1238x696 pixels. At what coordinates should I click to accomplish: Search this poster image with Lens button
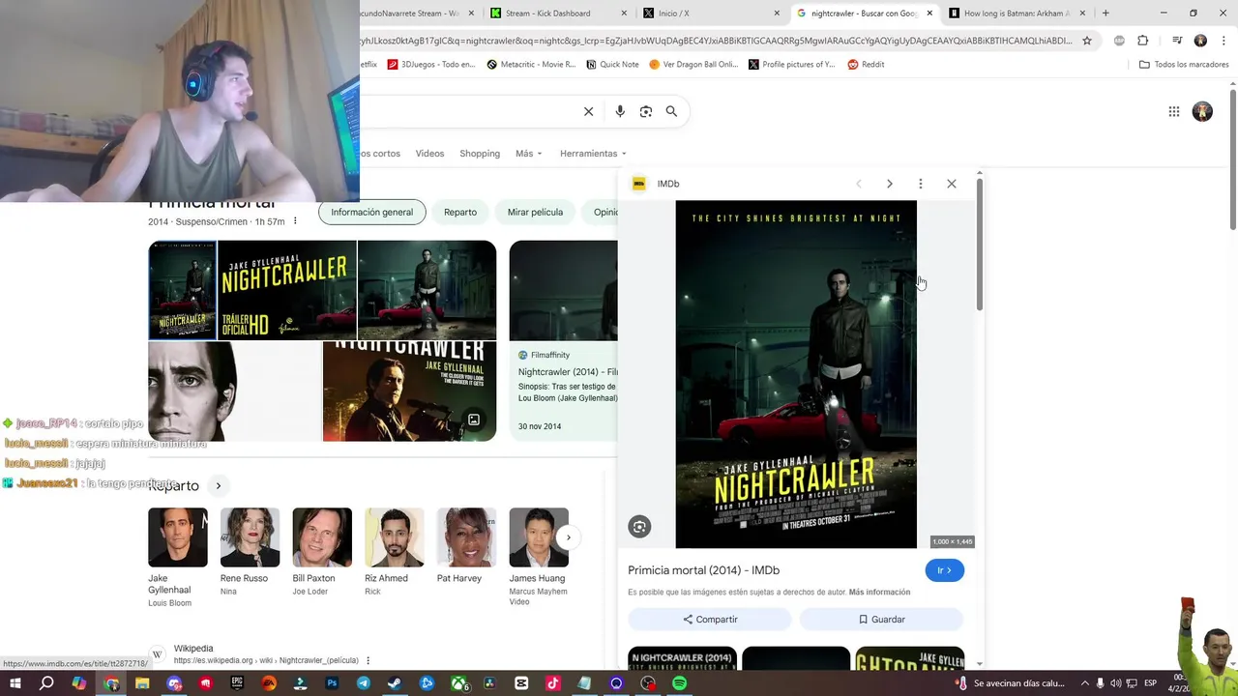tap(639, 527)
